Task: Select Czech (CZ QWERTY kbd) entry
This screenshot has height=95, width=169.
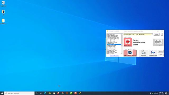Action: (114, 38)
